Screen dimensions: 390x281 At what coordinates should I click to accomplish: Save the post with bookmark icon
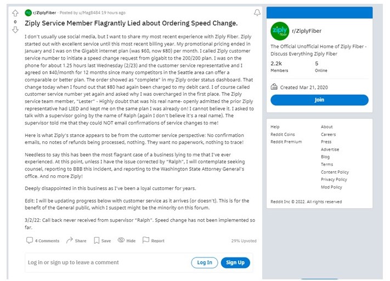pos(102,240)
